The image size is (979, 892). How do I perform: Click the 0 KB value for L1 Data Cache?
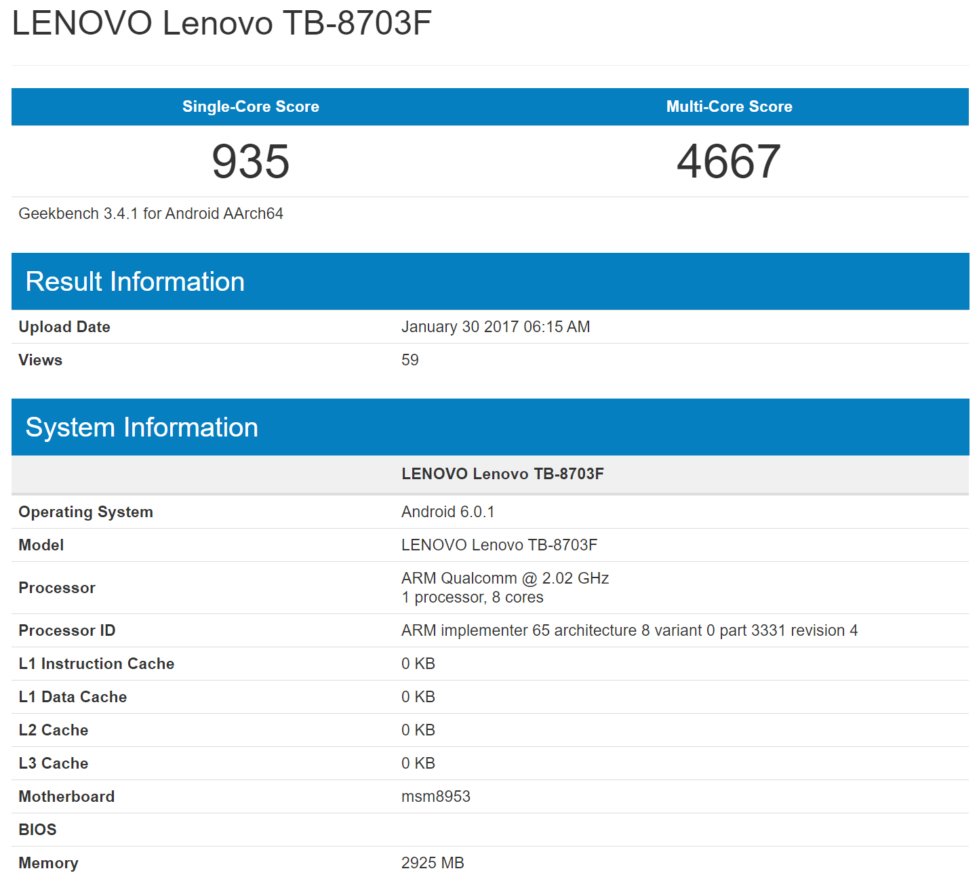(x=418, y=697)
